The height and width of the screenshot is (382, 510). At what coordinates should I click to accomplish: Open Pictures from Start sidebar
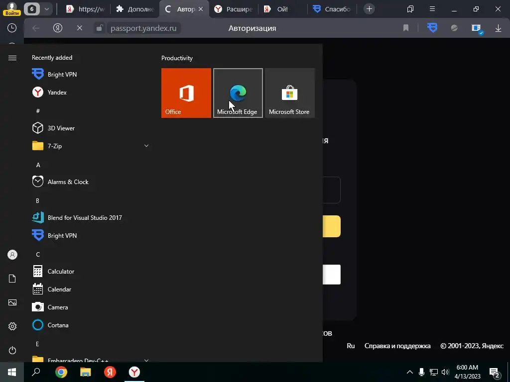point(12,302)
